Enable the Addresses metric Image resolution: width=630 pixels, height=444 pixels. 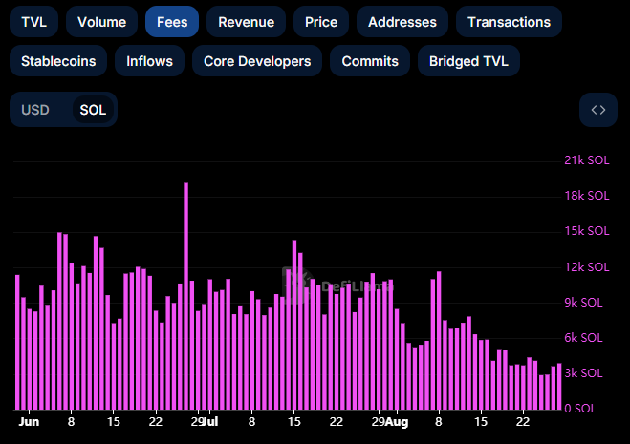[402, 21]
